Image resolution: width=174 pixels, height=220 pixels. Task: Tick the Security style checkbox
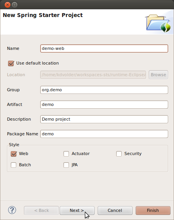(119, 154)
